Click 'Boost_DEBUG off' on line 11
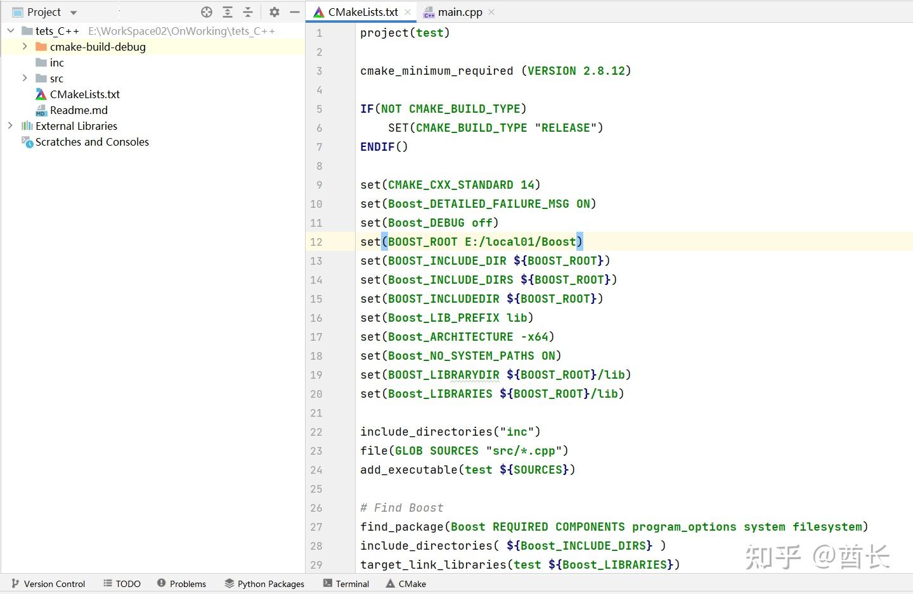Screen dimensions: 913x594 coord(440,223)
